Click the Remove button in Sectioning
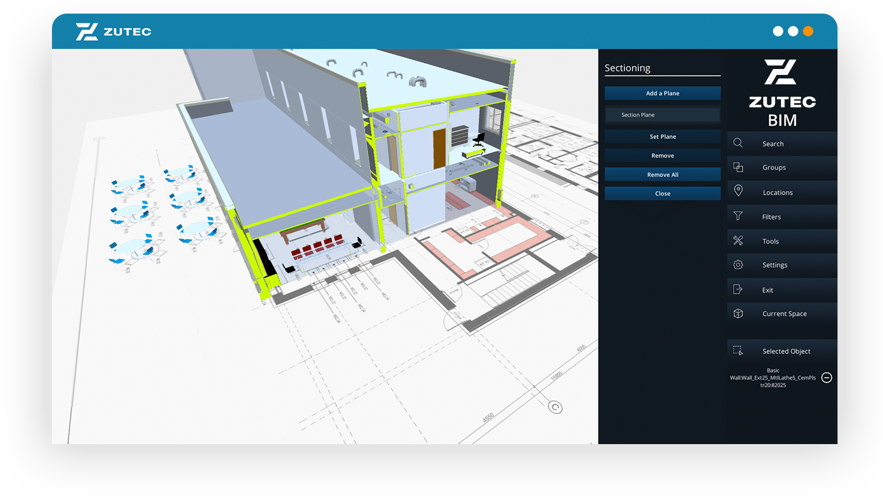The height and width of the screenshot is (496, 883). coord(662,156)
